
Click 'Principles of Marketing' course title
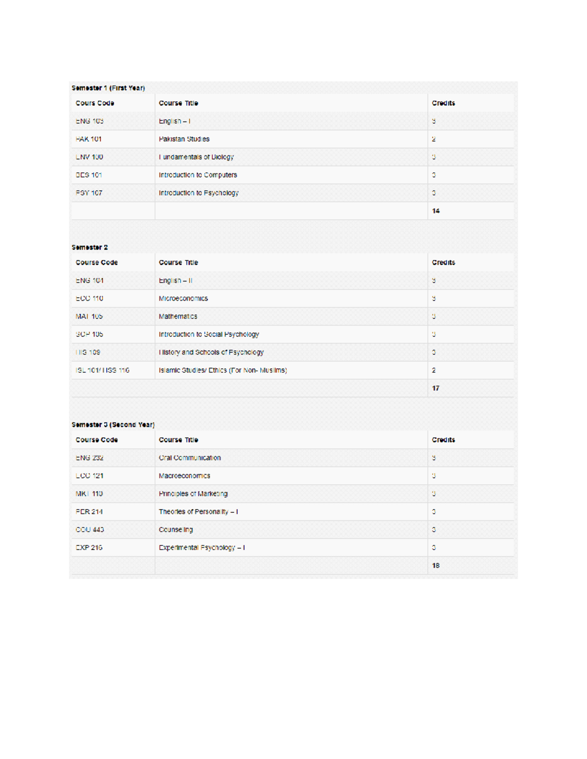tap(193, 494)
